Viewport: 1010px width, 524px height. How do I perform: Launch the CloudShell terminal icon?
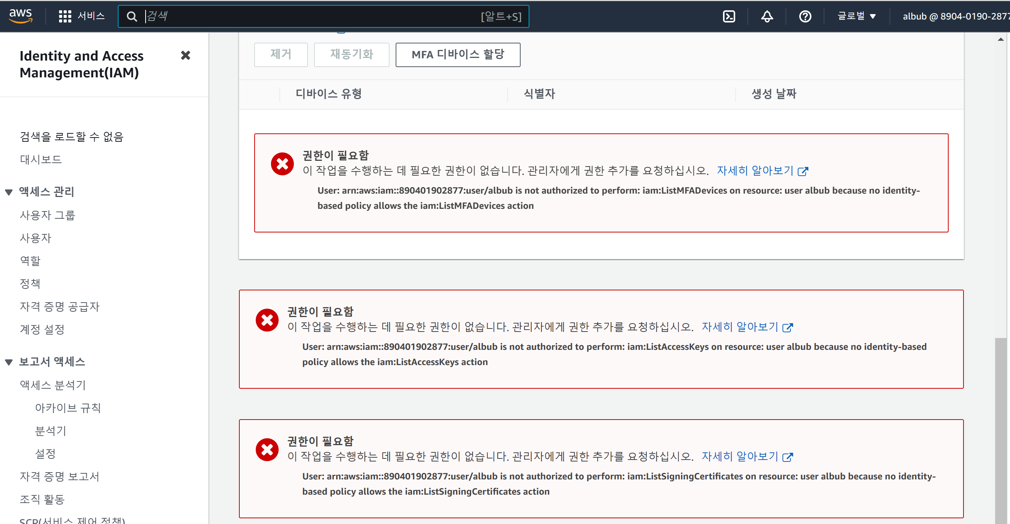click(729, 16)
